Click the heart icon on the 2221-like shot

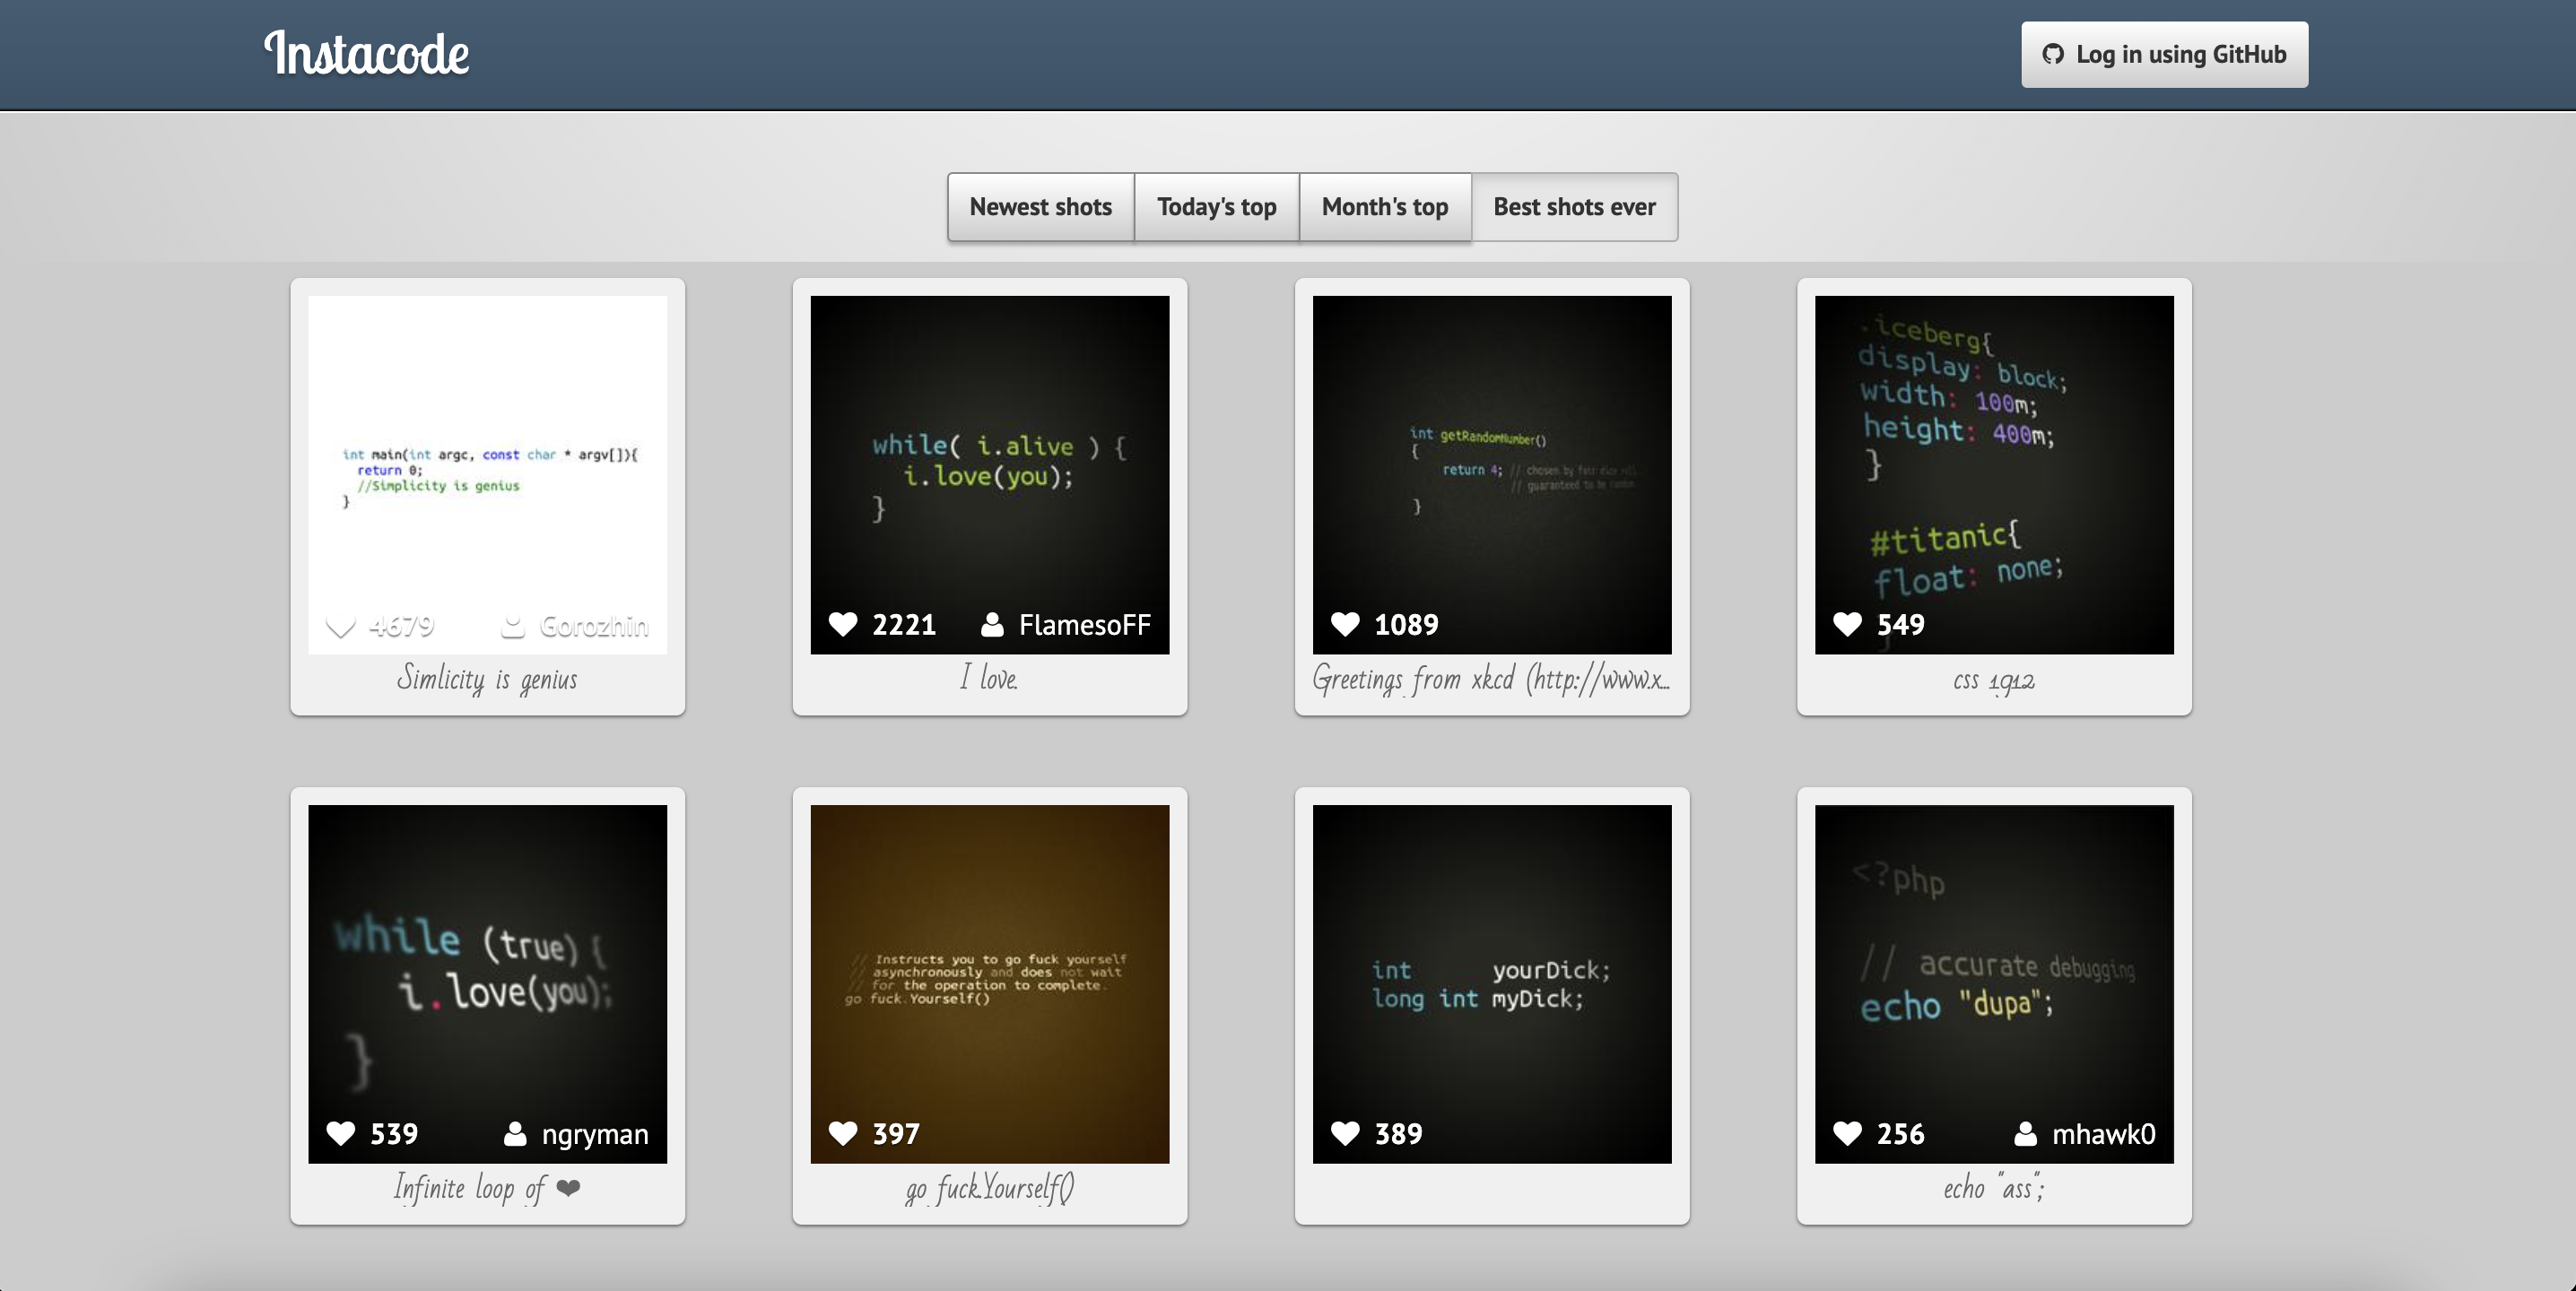tap(843, 625)
